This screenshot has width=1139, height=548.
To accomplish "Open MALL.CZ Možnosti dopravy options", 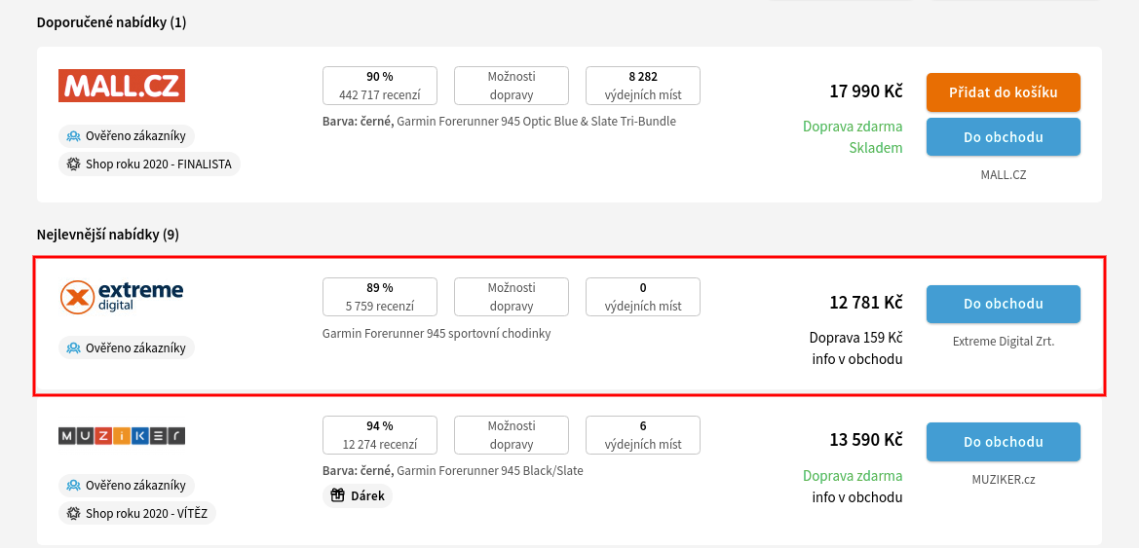I will [512, 86].
